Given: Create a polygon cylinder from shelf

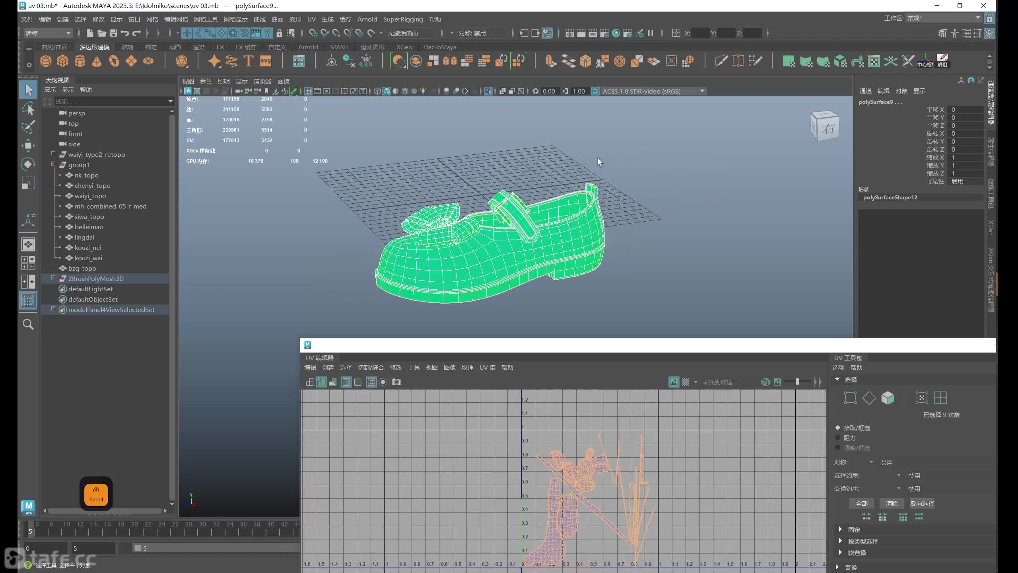Looking at the screenshot, I should pyautogui.click(x=80, y=61).
